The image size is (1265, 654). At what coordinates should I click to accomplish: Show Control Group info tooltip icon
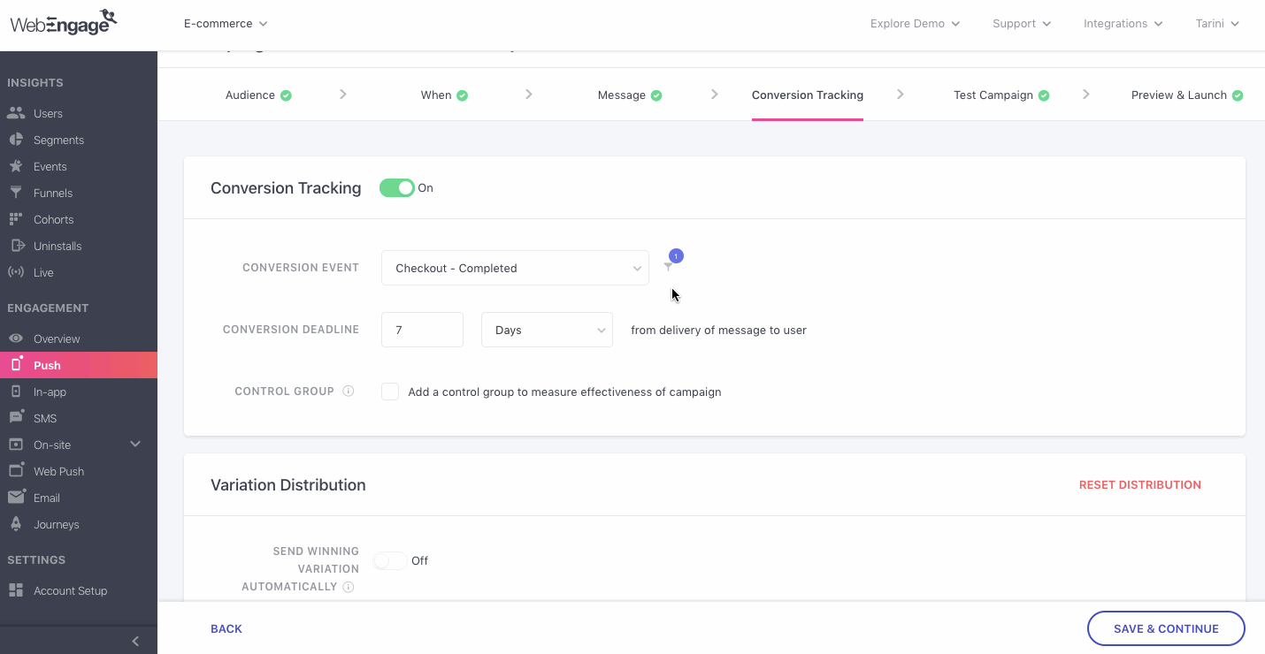point(349,391)
